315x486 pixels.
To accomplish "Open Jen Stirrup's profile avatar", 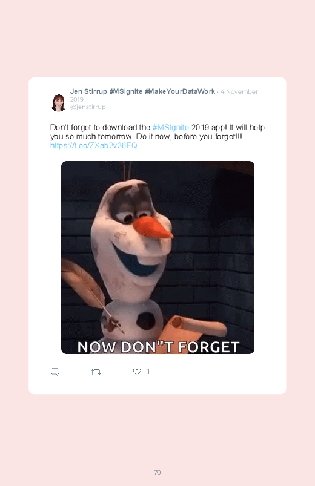I will 58,103.
